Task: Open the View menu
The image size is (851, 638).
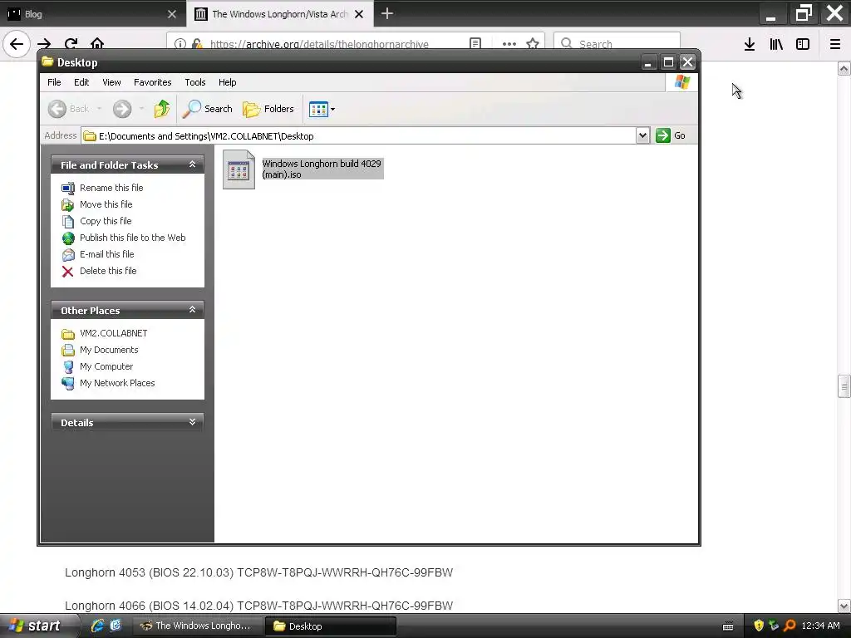Action: [x=111, y=82]
